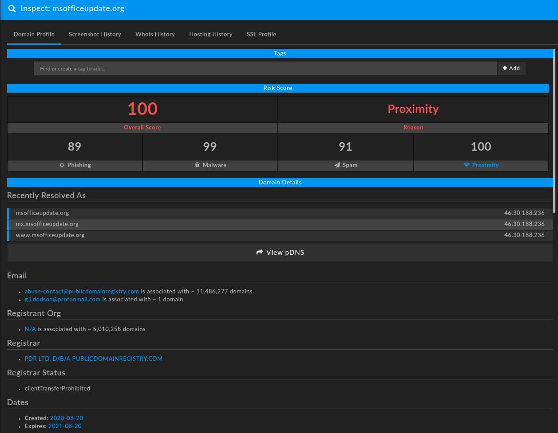Screen dimensions: 558x433
Task: Click the spam score 91
Action: pos(345,147)
